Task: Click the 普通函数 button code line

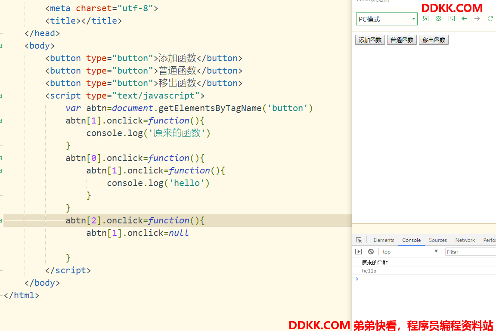Action: 144,71
